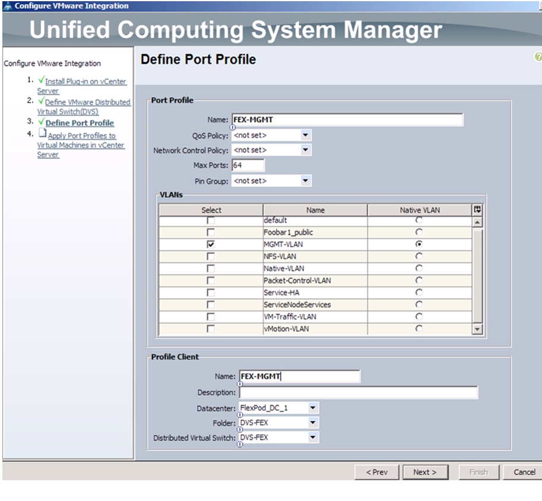The height and width of the screenshot is (501, 542).
Task: Enable the NFS-VLAN checkbox
Action: (x=211, y=256)
